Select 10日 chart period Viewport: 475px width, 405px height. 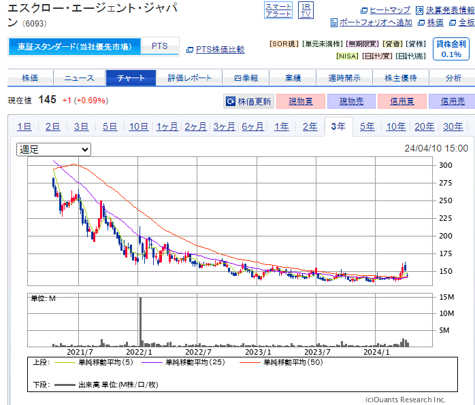click(138, 126)
